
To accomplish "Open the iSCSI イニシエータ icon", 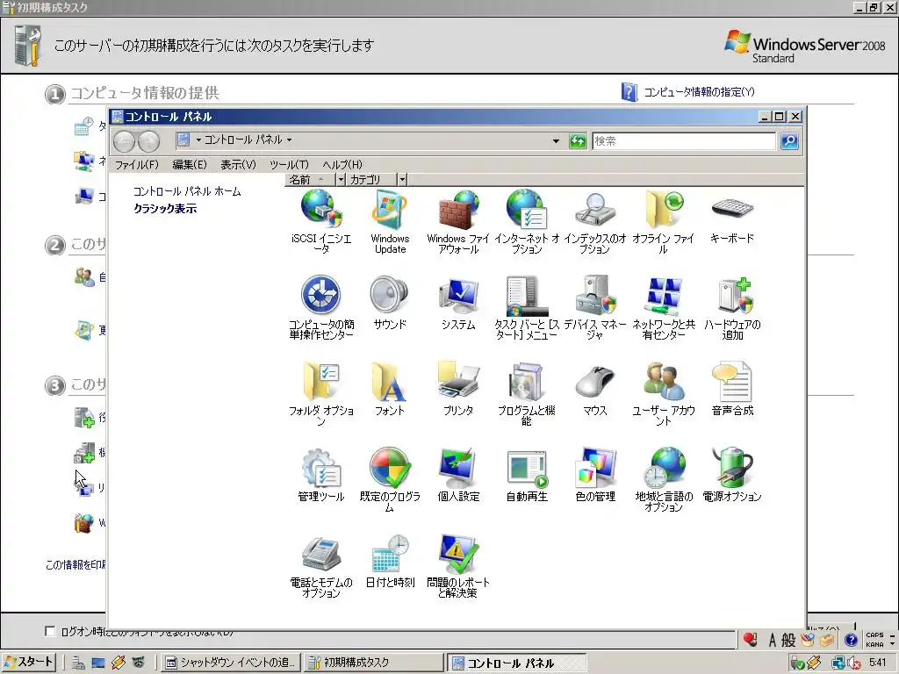I will 321,221.
